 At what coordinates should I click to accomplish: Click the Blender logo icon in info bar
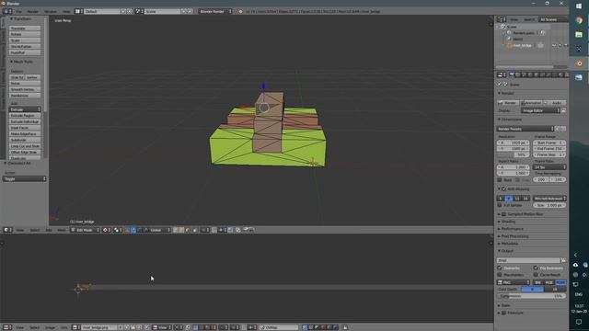pyautogui.click(x=241, y=12)
